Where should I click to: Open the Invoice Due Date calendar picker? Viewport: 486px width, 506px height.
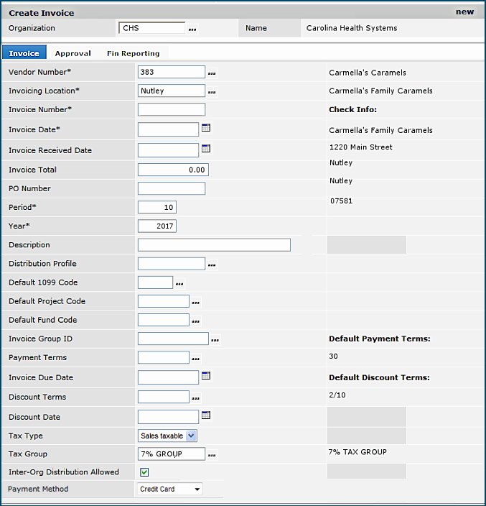(206, 376)
